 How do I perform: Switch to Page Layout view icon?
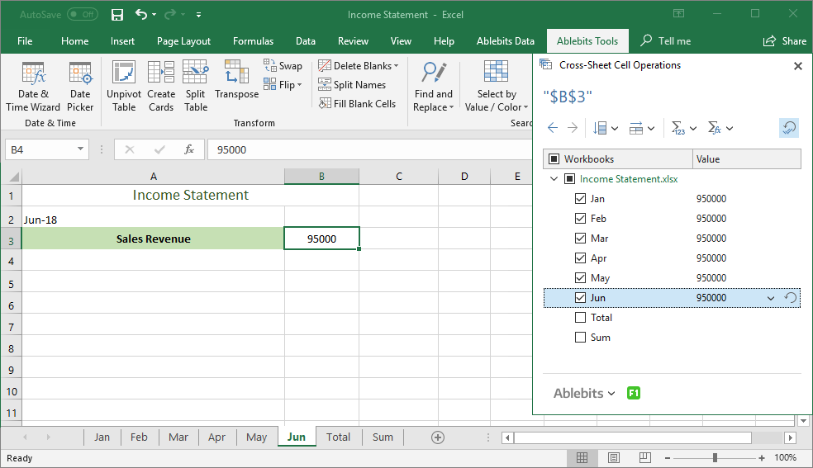614,457
